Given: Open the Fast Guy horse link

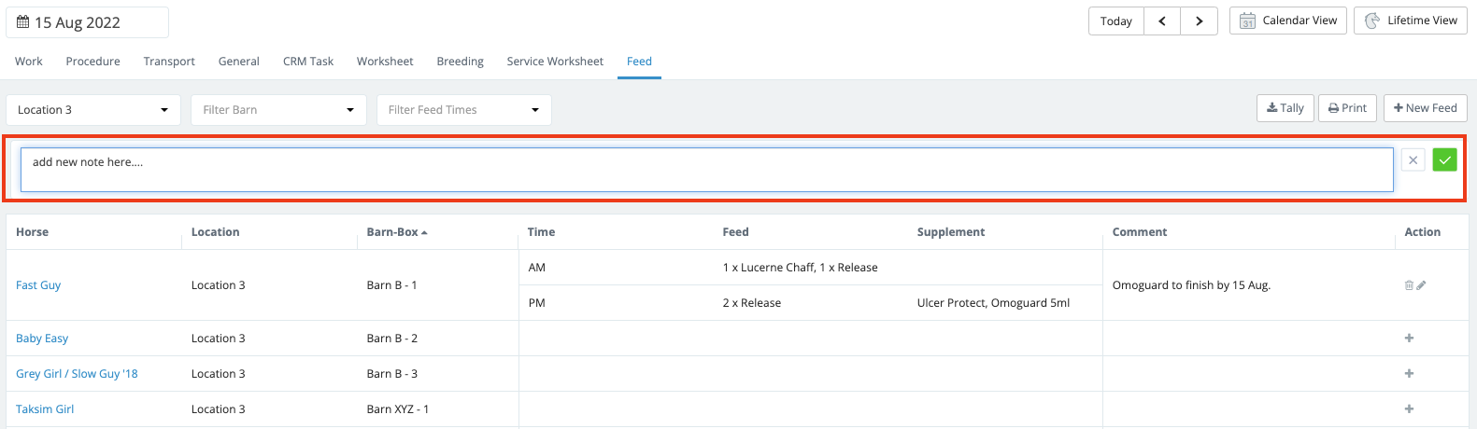Looking at the screenshot, I should point(38,285).
